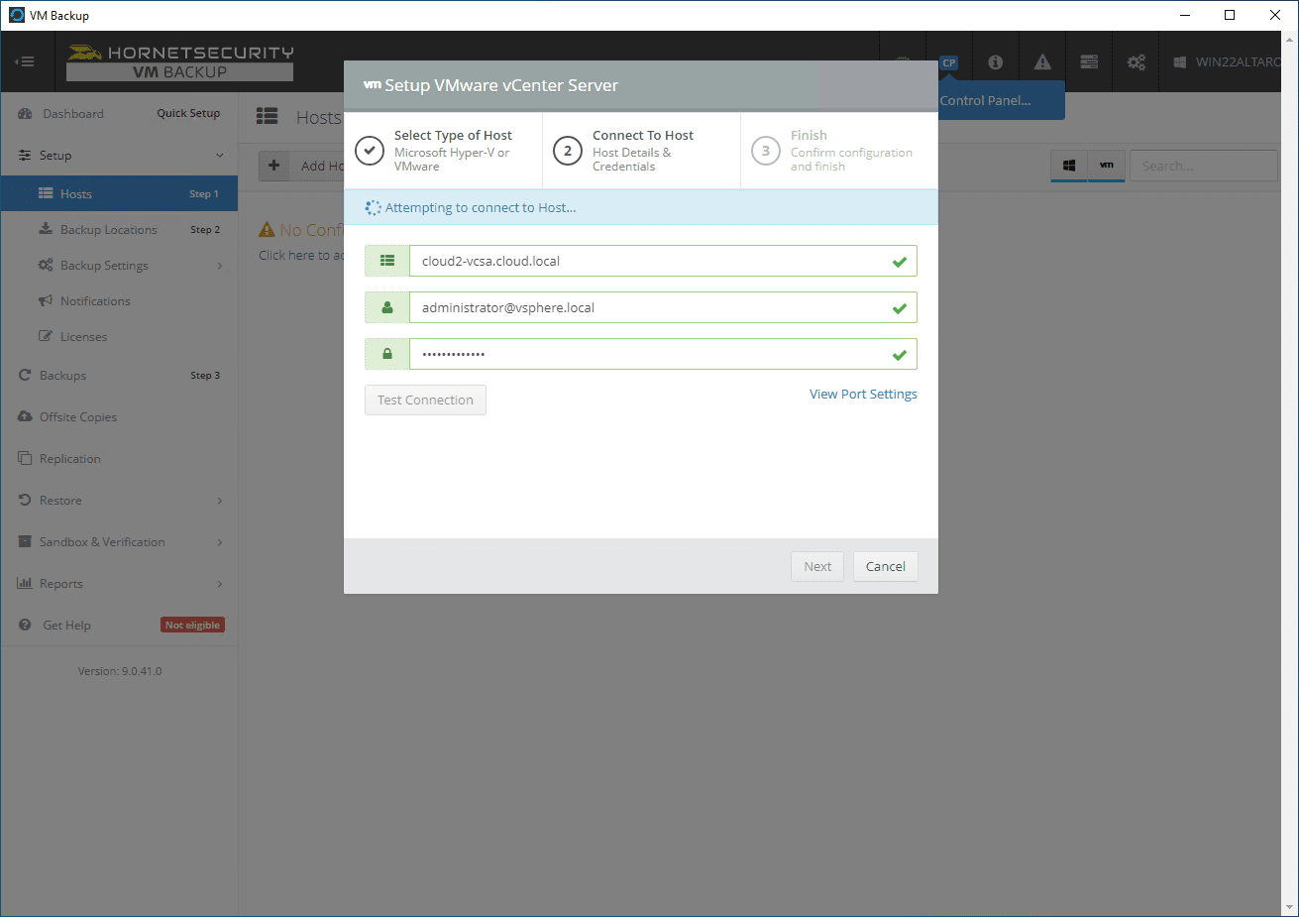Expand the Sandbox & Verification submenu arrow
Screen dimensions: 1299x917
220,542
